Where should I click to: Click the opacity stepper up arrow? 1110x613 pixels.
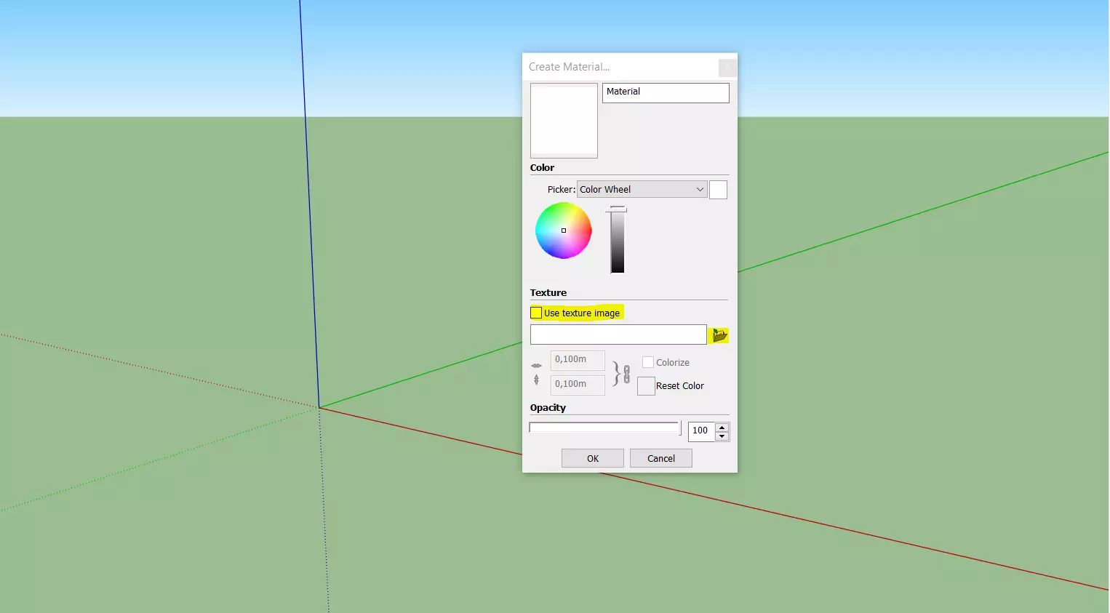pyautogui.click(x=722, y=427)
